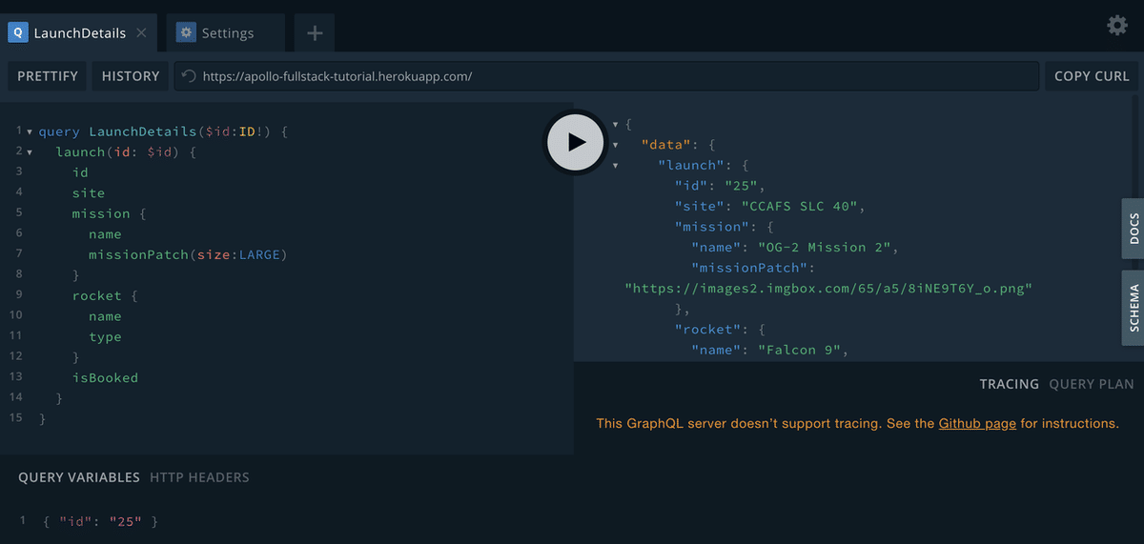Collapse the response root object arrow
This screenshot has width=1144, height=544.
click(615, 125)
